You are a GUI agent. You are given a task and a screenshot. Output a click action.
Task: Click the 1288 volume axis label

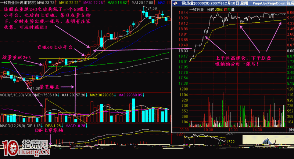pos(183,89)
